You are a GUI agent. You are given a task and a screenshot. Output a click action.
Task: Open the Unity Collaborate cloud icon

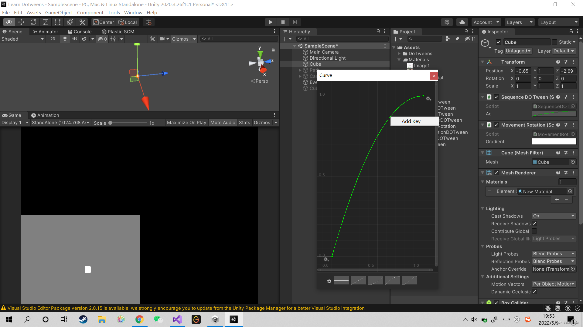[x=462, y=22]
